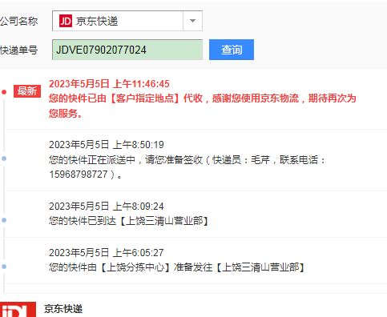Click the 上饶分拣中心 departure message

[x=177, y=267]
